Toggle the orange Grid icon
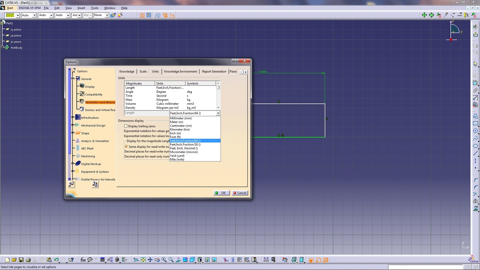The image size is (480, 270). coord(142,15)
